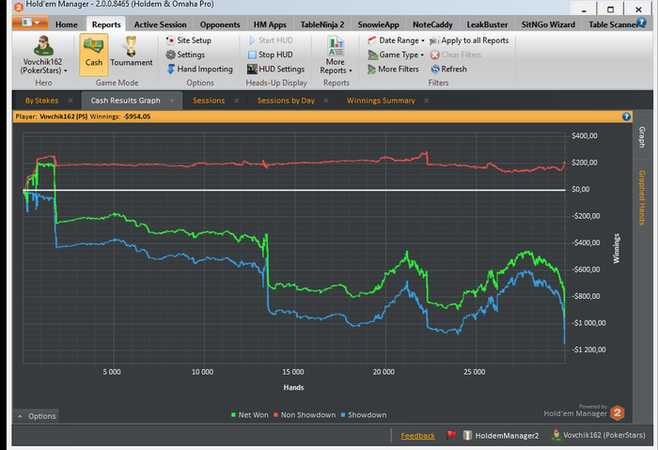Click Stop HUD
Image resolution: width=658 pixels, height=450 pixels.
[271, 54]
